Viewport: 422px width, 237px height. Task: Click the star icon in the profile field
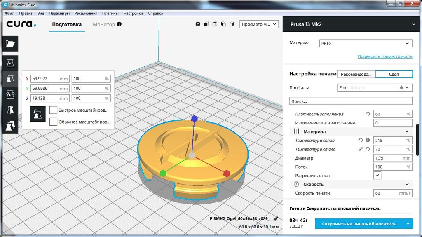401,88
